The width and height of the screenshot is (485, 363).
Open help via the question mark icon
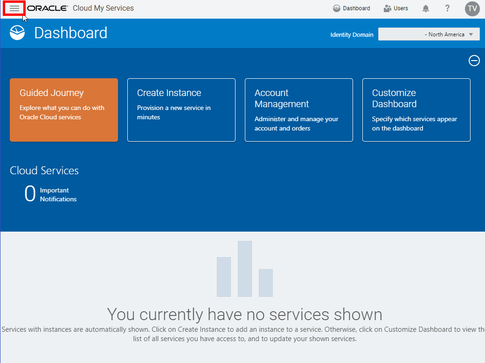(x=447, y=8)
